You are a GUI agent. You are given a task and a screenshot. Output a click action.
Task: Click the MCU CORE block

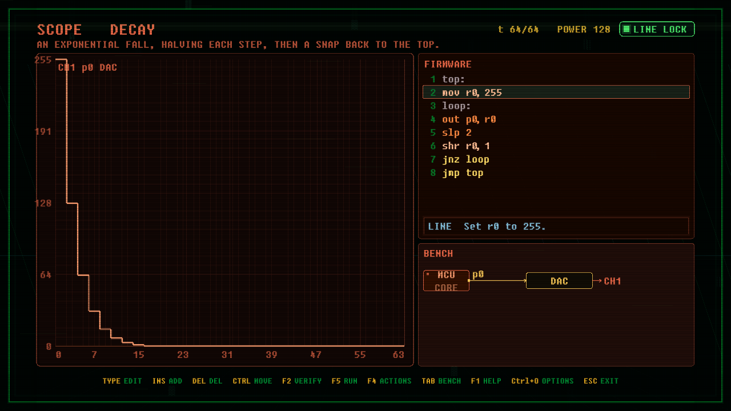click(446, 281)
